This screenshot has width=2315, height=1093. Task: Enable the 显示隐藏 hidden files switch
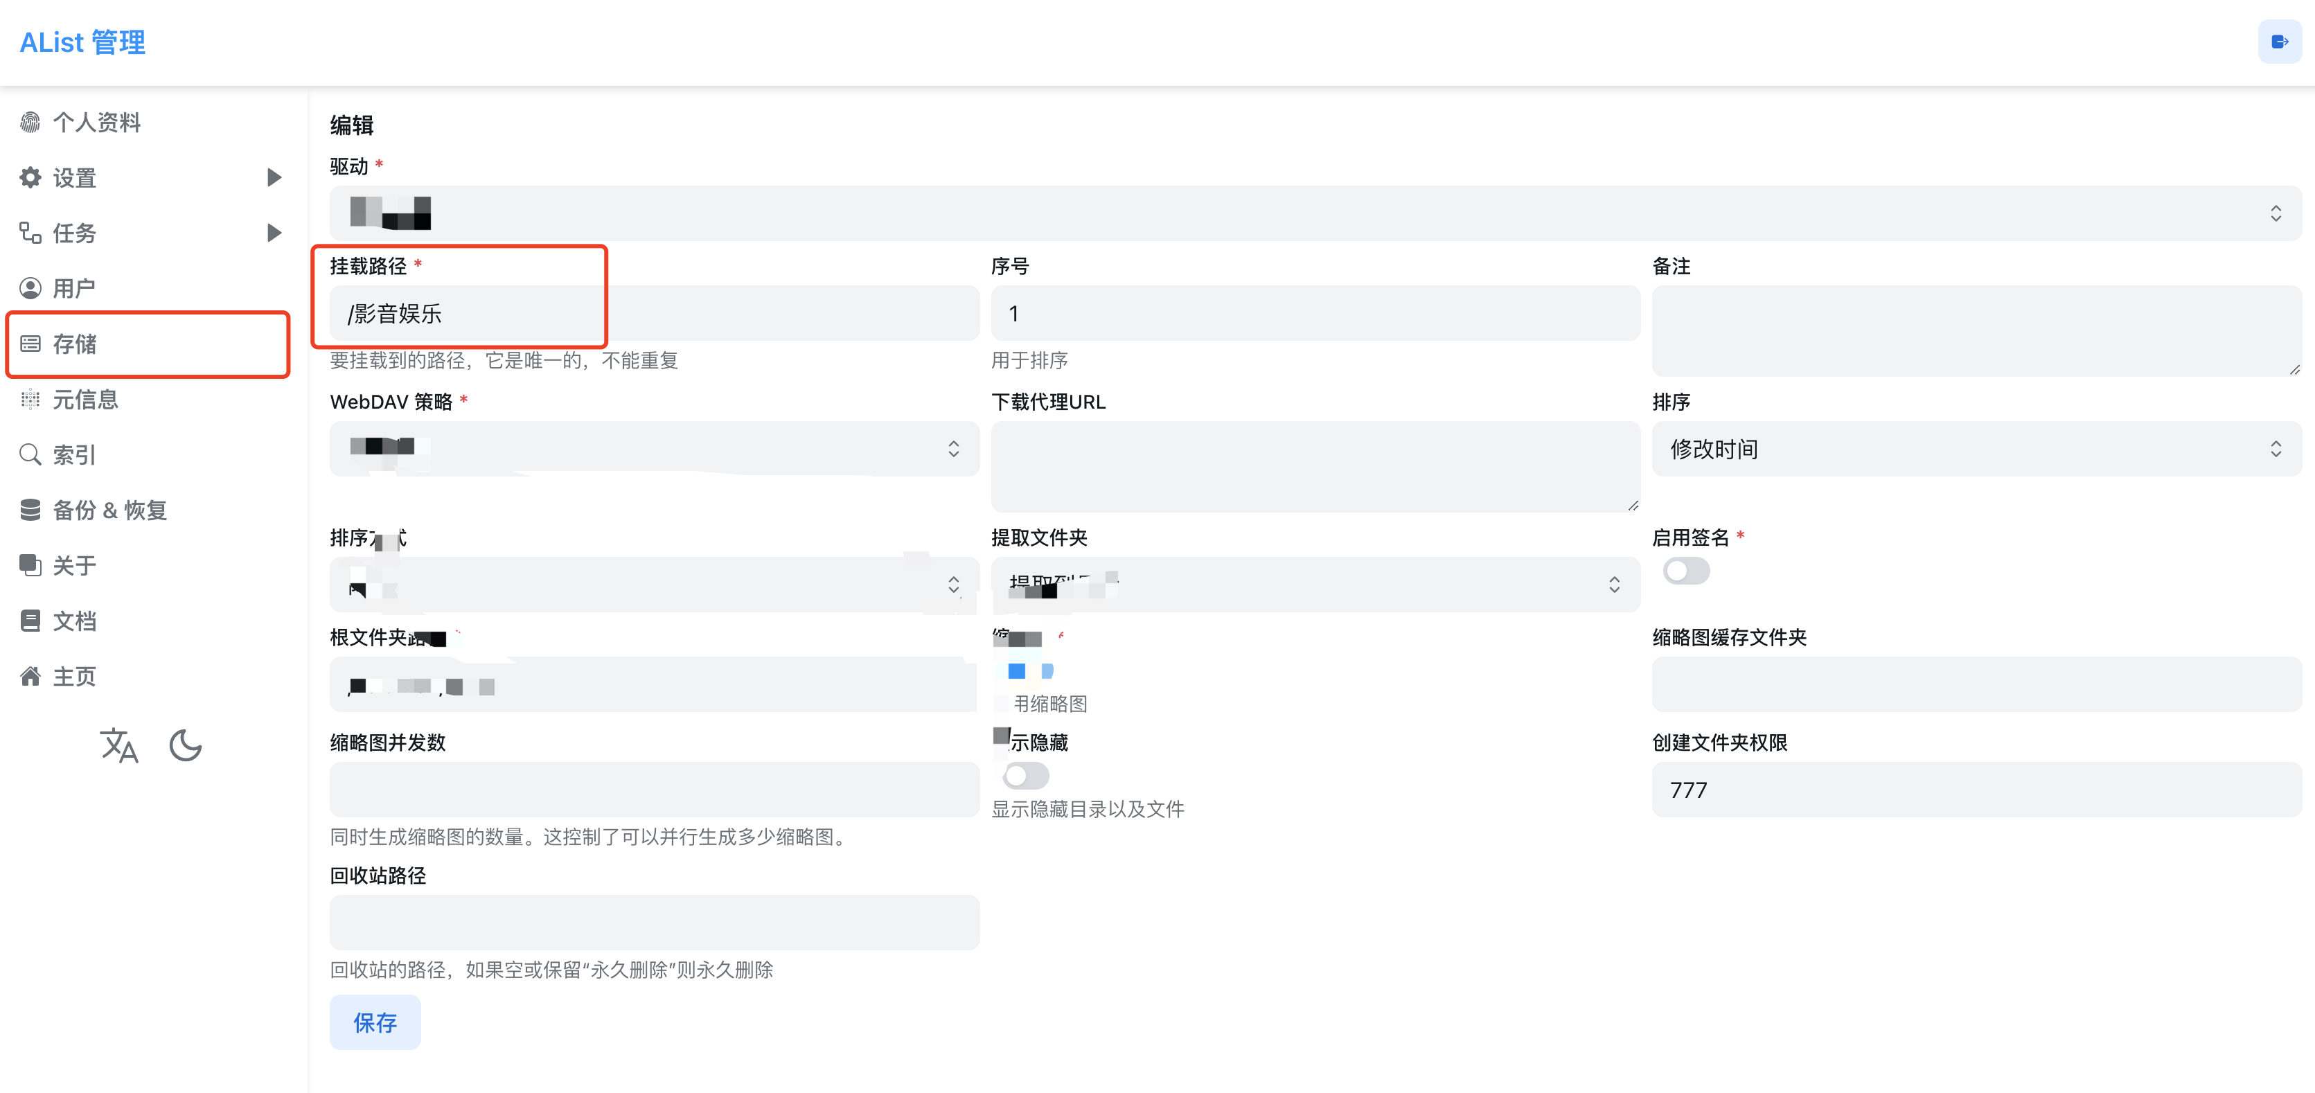[1025, 776]
